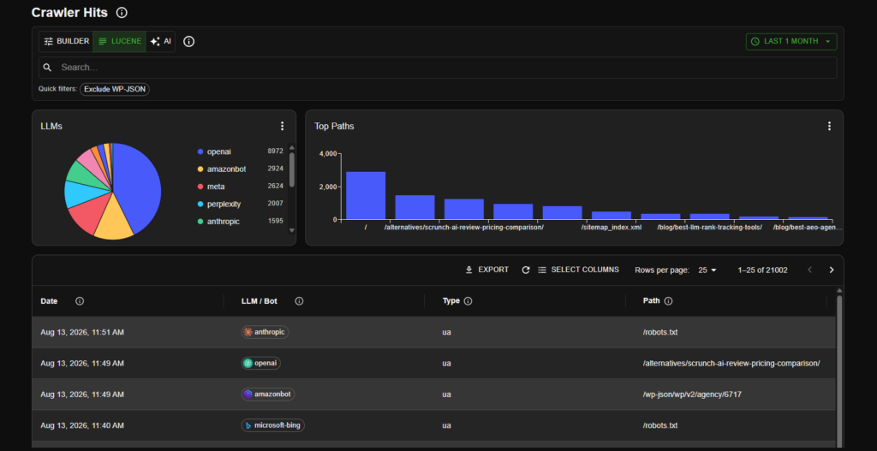The width and height of the screenshot is (877, 451).
Task: Click the Date column header
Action: pos(49,301)
